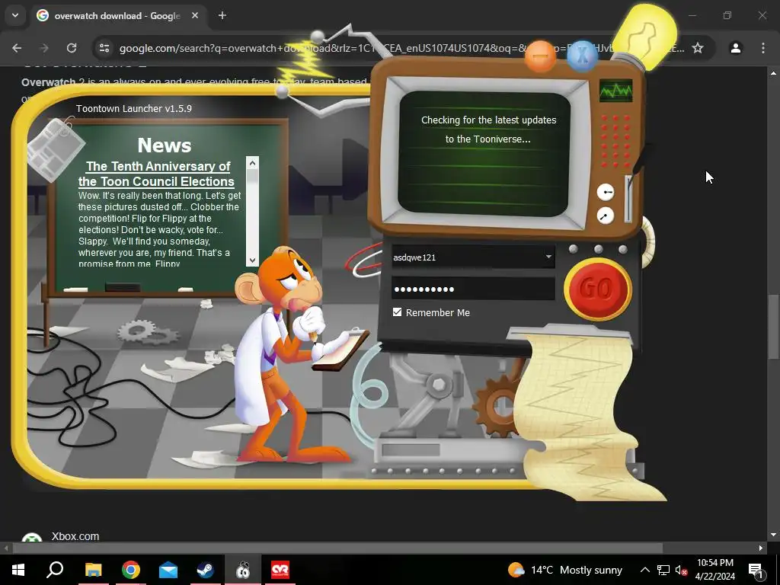View site information icon in address bar
780x585 pixels.
104,48
